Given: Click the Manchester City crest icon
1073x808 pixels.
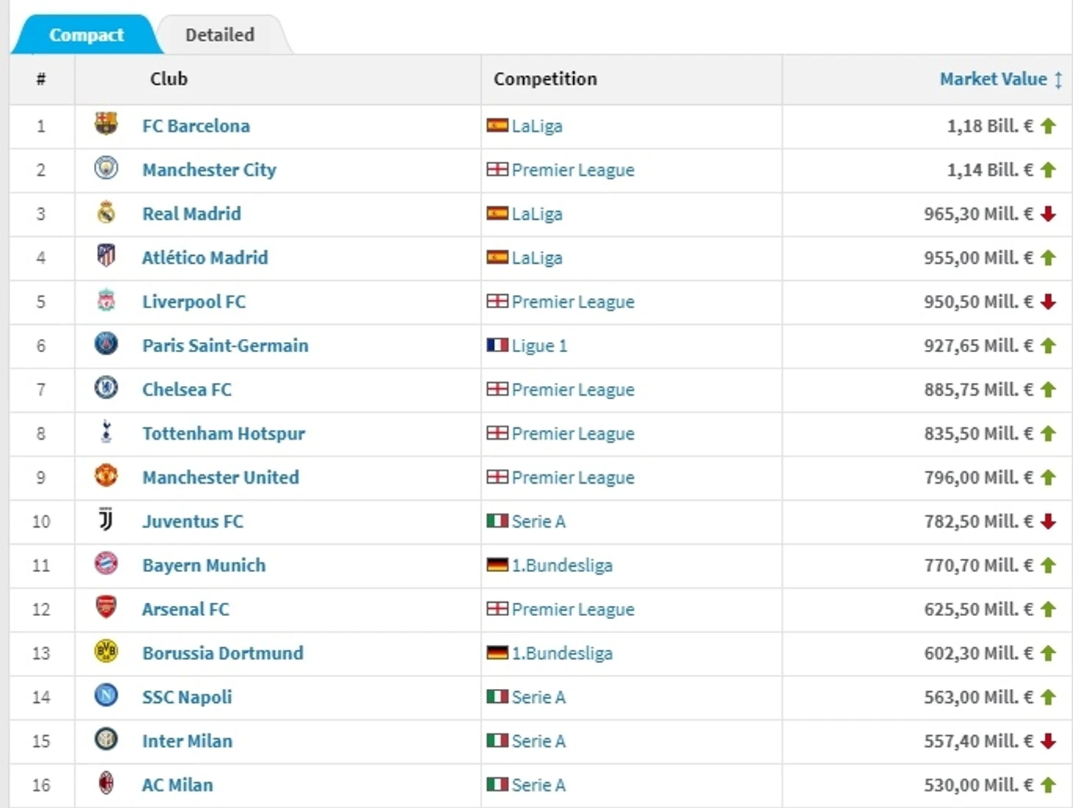Looking at the screenshot, I should click(106, 168).
